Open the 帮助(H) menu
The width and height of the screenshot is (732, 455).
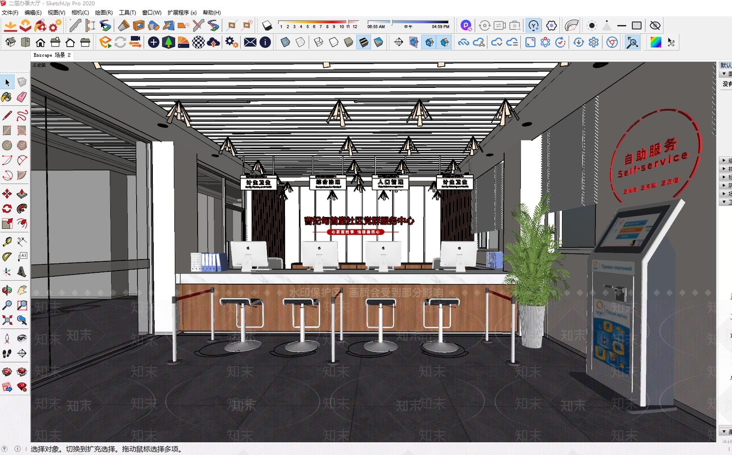pyautogui.click(x=211, y=13)
